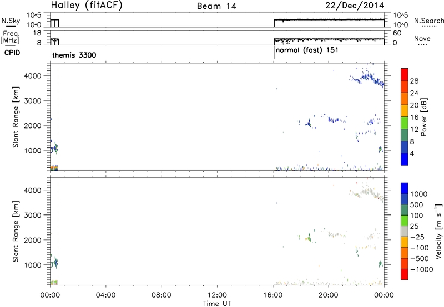Click the 'Halley (fitACF)' plot title

(x=87, y=6)
